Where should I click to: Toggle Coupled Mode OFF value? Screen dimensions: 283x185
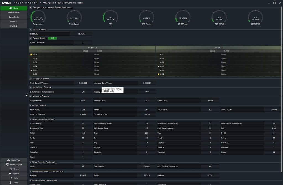(x=83, y=101)
